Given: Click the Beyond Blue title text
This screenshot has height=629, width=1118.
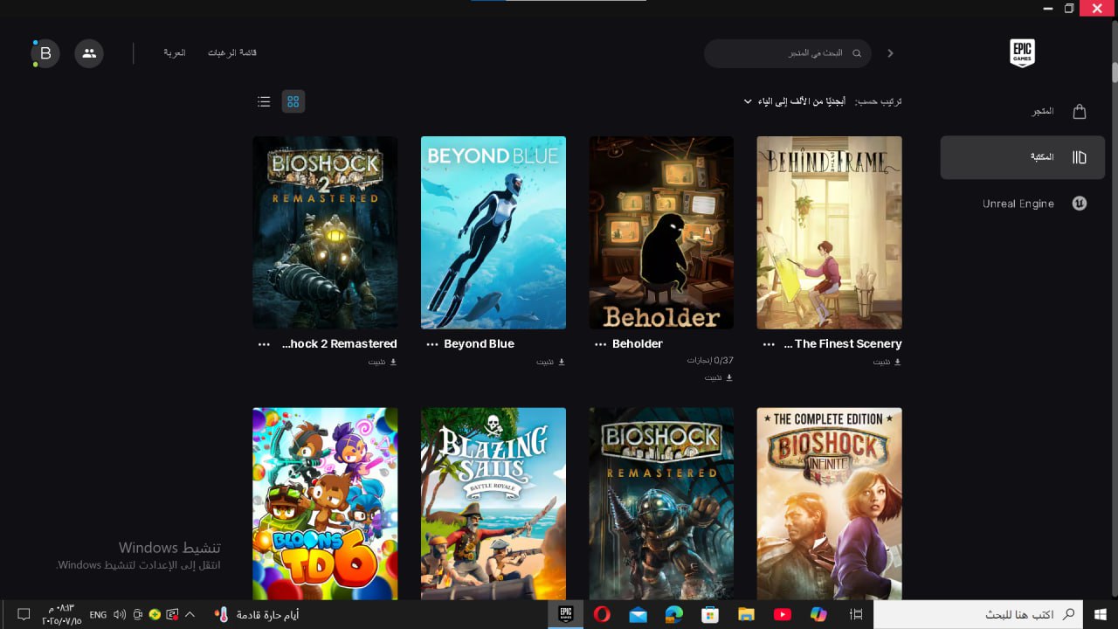Looking at the screenshot, I should click(479, 344).
